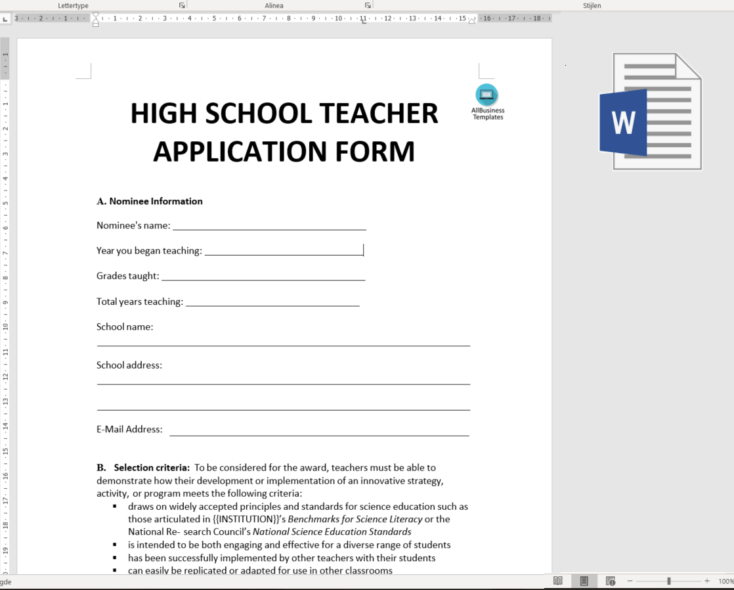Switch to Read Mode in the status bar
734x590 pixels.
(558, 581)
